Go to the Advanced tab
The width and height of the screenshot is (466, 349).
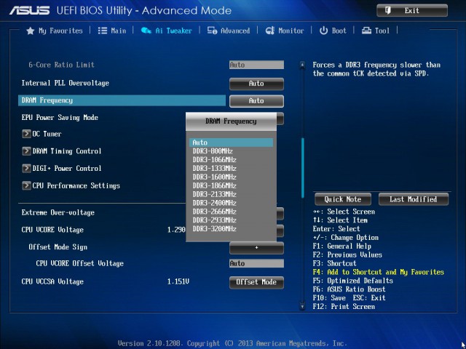[x=229, y=31]
